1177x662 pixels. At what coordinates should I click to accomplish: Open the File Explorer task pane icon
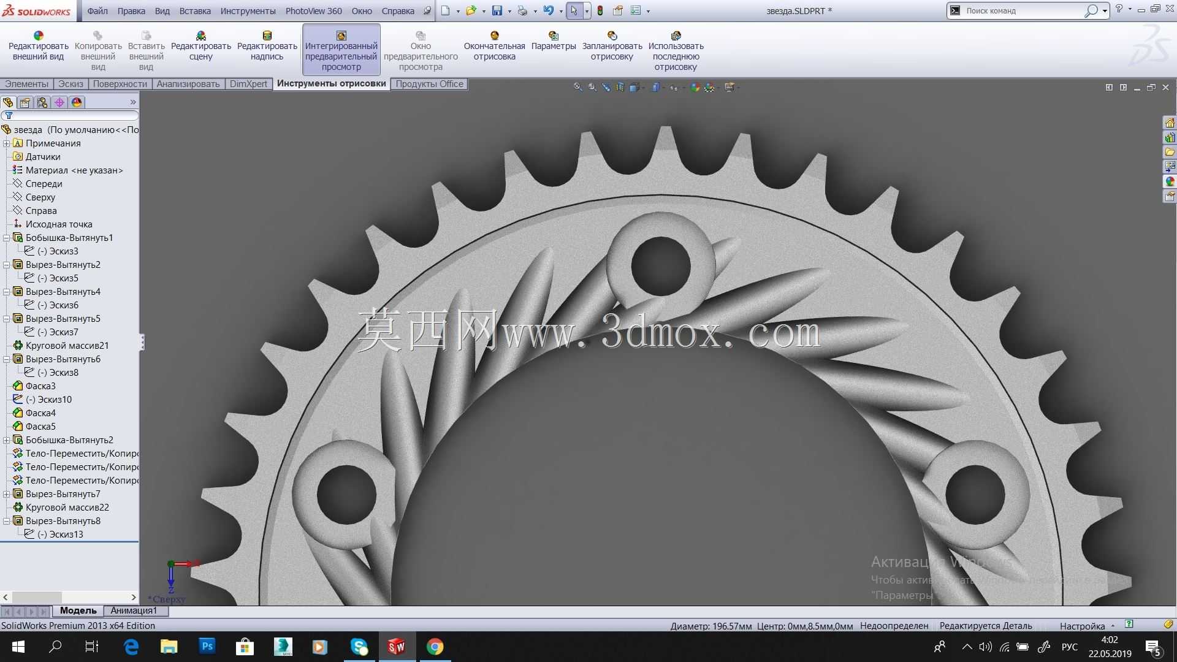pyautogui.click(x=1170, y=152)
